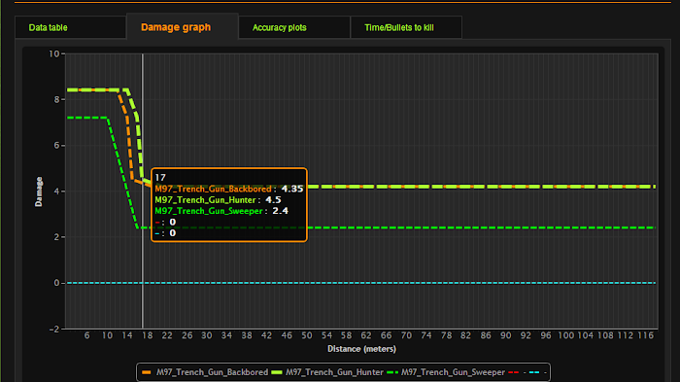Toggle M97_Trench_Gun_Sweeper legend entry

pyautogui.click(x=445, y=372)
